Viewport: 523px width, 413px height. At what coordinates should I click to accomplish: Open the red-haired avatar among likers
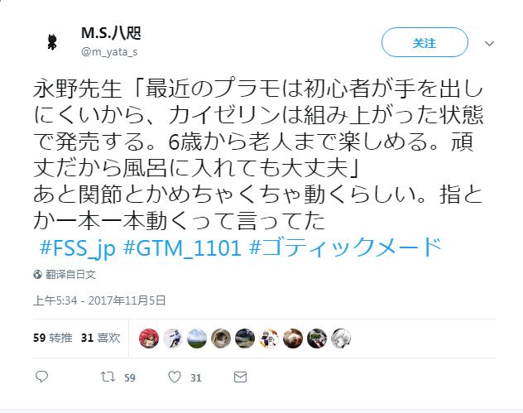[149, 339]
